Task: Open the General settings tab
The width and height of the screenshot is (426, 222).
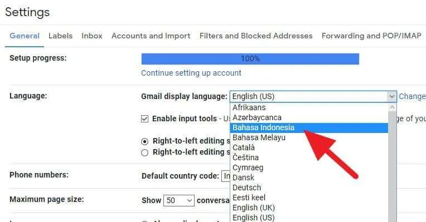Action: coord(25,36)
